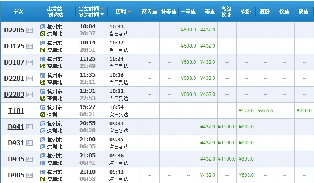Image resolution: width=314 pixels, height=183 pixels.
Task: Sort by departure time using the orange up arrow
Action: (102, 9)
